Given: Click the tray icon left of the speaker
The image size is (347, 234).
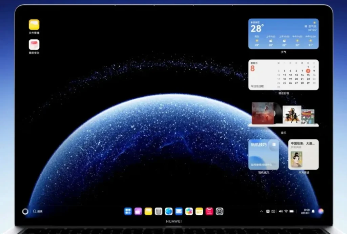Looking at the screenshot, I should (x=273, y=211).
